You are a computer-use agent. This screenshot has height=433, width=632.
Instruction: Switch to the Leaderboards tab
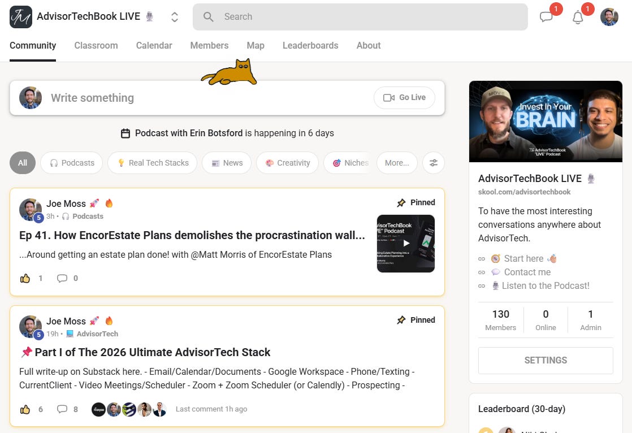pos(310,46)
